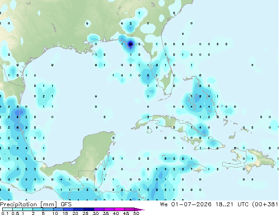Click the word 'Precipitation' in the title

[x=18, y=204]
